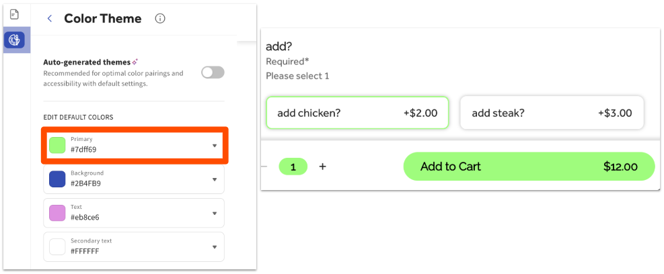The width and height of the screenshot is (664, 274).
Task: Decrease quantity with the minus icon
Action: tap(264, 167)
